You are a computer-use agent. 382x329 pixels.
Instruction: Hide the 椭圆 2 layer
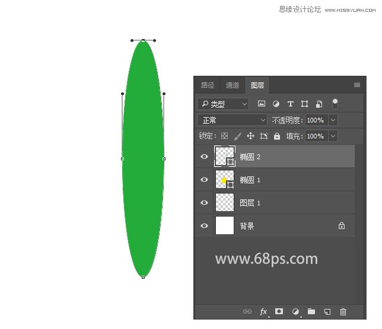tap(204, 156)
